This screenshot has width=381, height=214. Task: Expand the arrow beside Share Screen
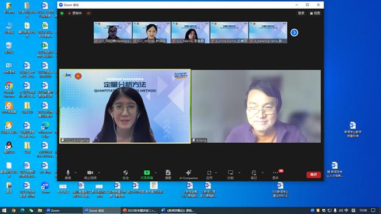[x=155, y=173]
